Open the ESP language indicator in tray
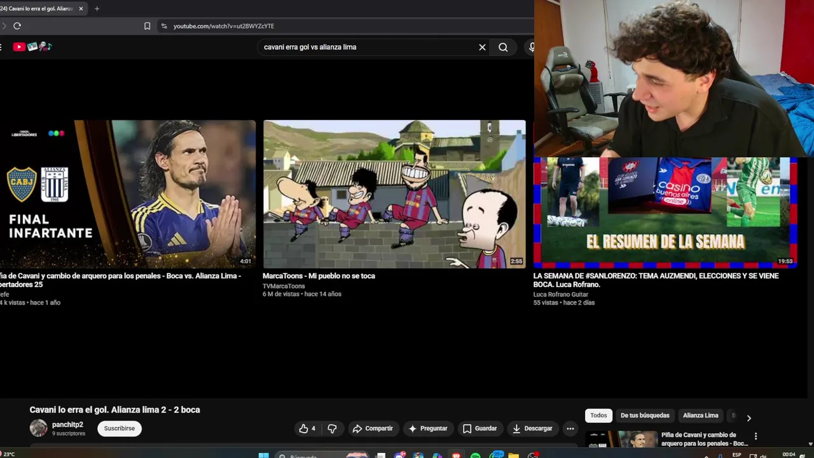Screen dimensions: 814x458 (x=736, y=455)
